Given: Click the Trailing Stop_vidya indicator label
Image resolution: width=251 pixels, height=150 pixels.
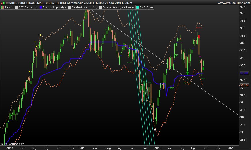Looking at the screenshot, I should tap(54, 7).
